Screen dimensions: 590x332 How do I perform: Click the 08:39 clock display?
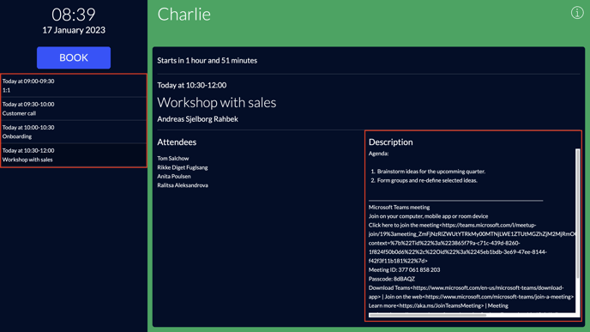click(x=74, y=15)
